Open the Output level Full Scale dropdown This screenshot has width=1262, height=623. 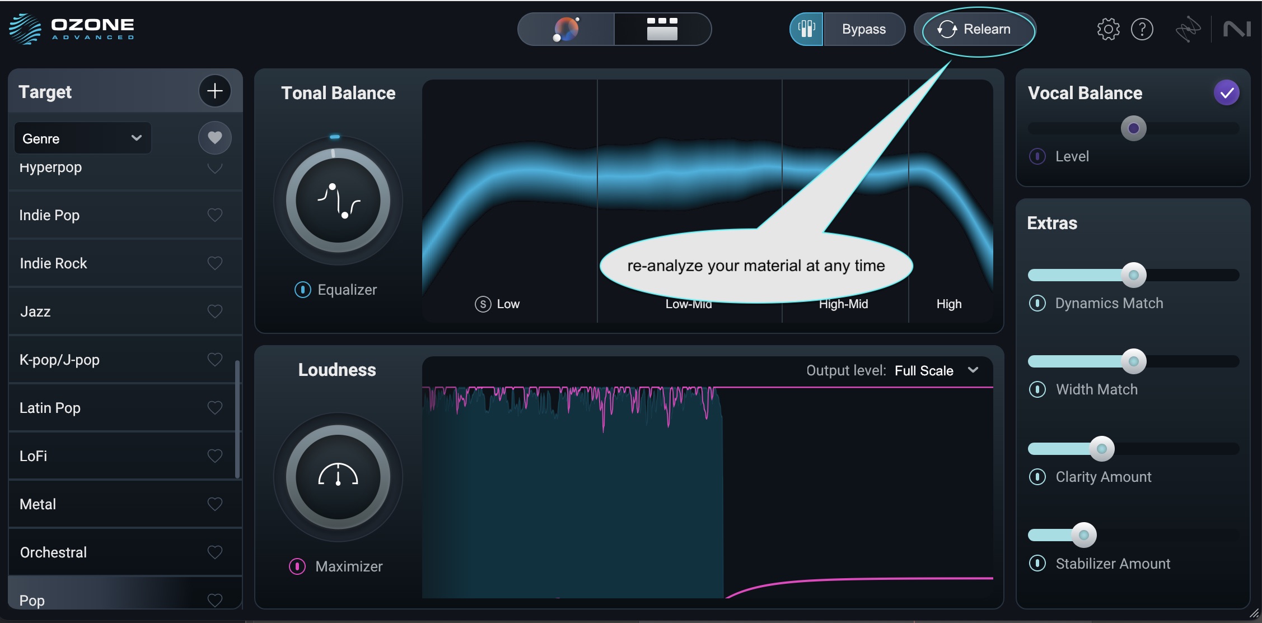pos(936,370)
